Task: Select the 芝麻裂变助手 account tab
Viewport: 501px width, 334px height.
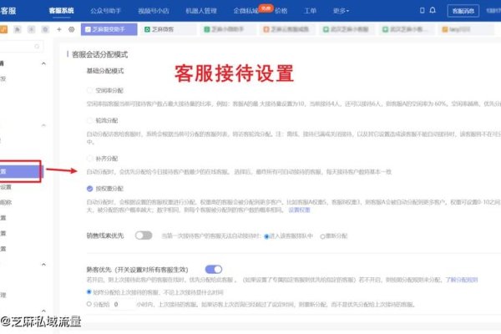Action: point(109,29)
